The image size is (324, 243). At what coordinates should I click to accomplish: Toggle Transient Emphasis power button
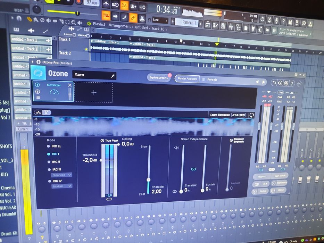pyautogui.click(x=231, y=140)
